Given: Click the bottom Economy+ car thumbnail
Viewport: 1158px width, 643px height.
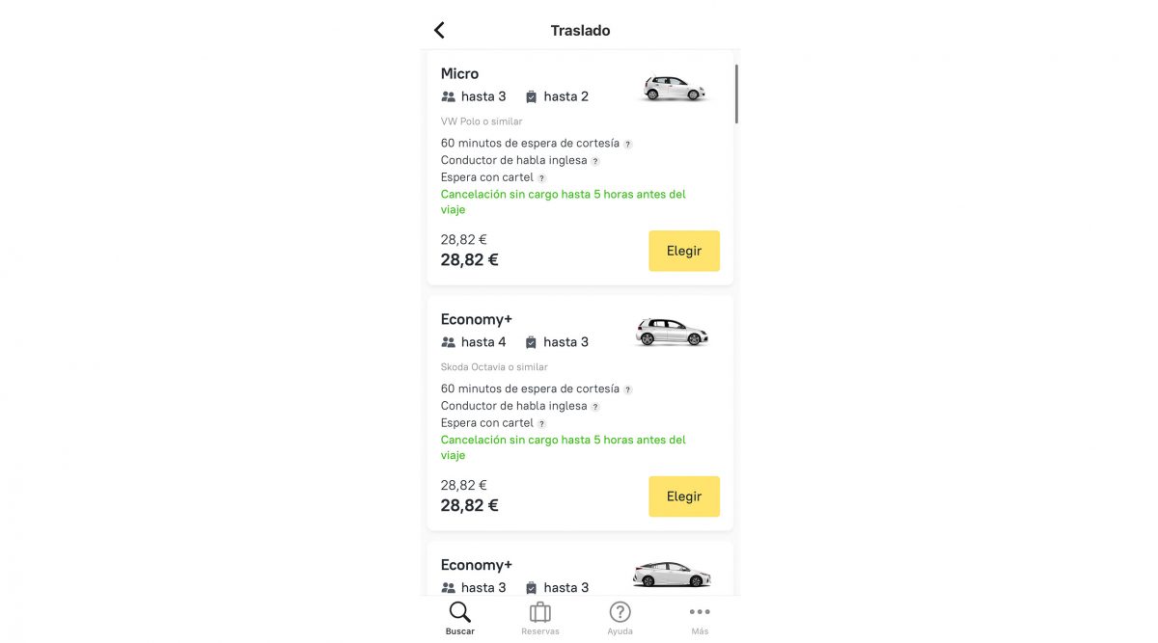Looking at the screenshot, I should pyautogui.click(x=672, y=575).
